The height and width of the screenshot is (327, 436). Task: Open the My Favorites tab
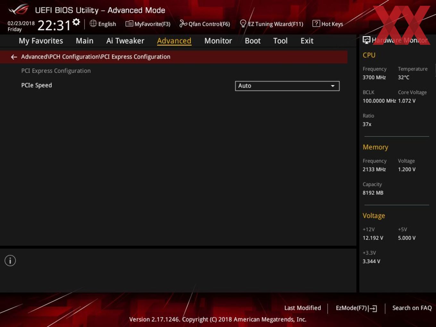click(41, 41)
